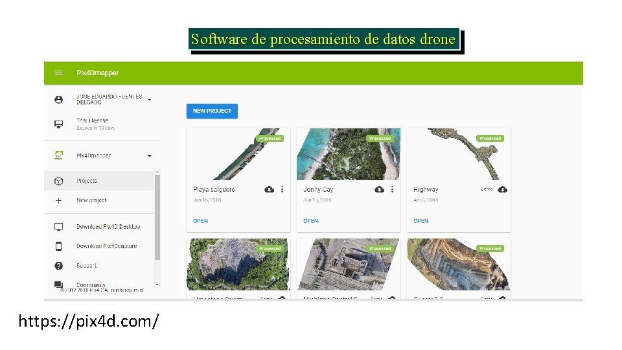Click the Highway project title

pyautogui.click(x=426, y=189)
